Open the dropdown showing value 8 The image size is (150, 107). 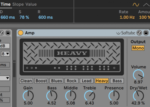coord(5,54)
